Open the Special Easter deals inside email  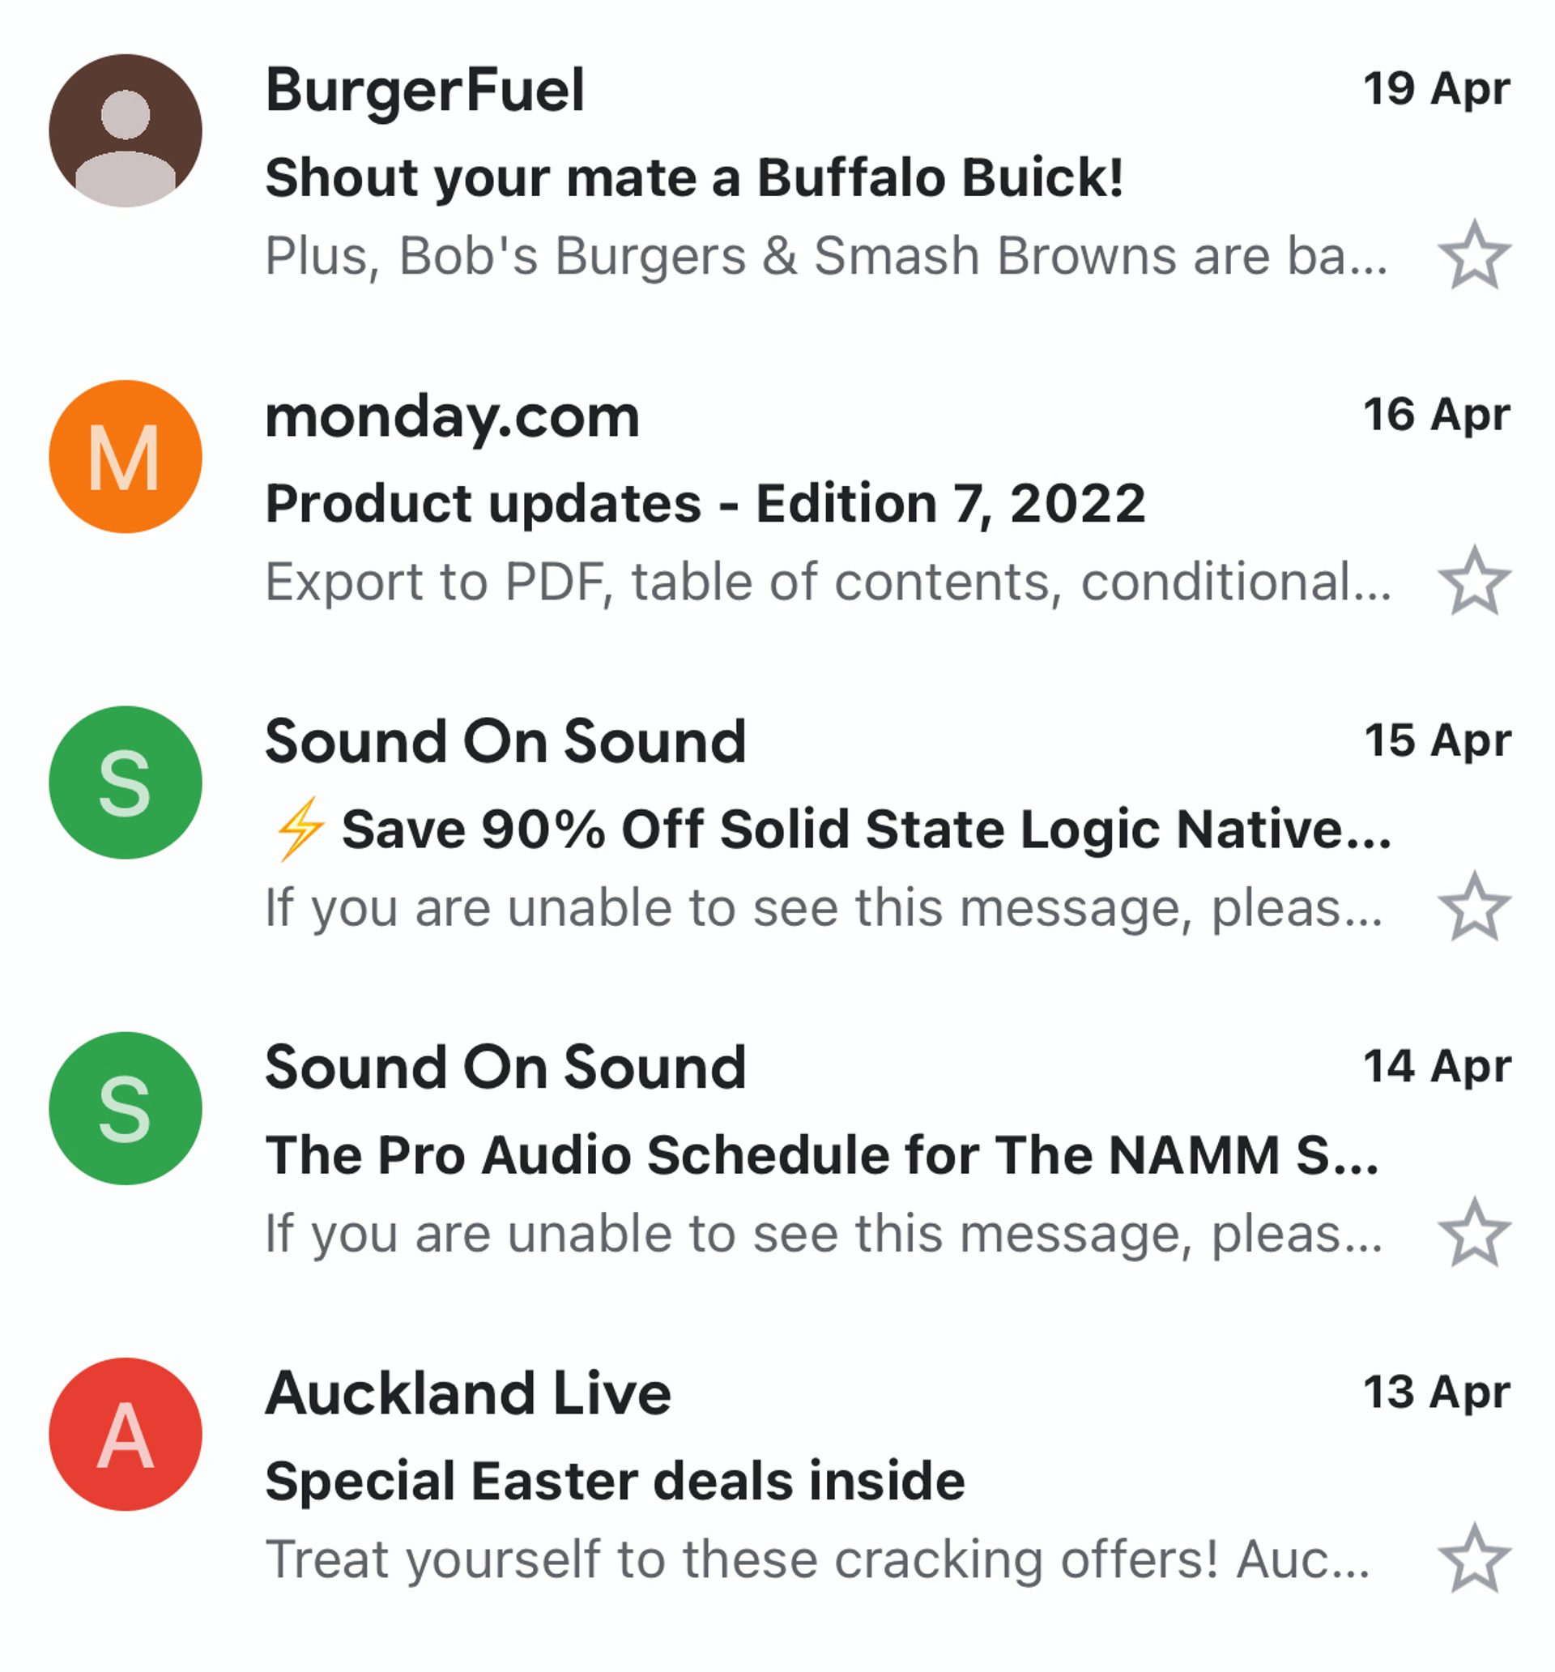[x=615, y=1481]
